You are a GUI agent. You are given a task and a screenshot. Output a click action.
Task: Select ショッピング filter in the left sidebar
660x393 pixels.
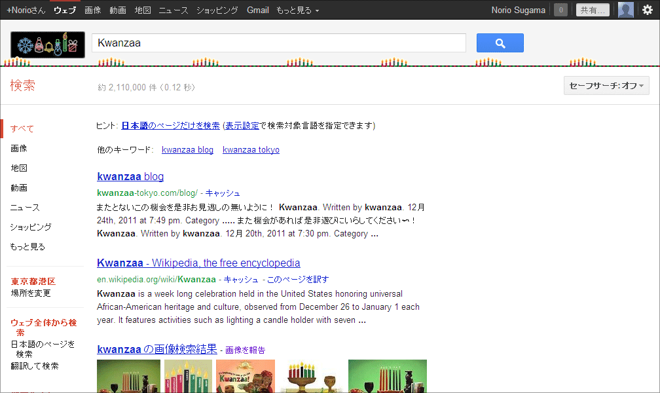tap(31, 227)
